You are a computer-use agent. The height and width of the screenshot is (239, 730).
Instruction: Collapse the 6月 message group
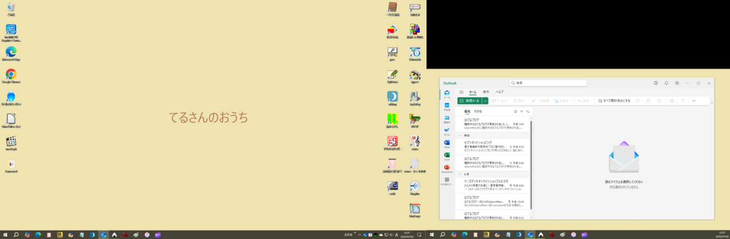tap(460, 174)
